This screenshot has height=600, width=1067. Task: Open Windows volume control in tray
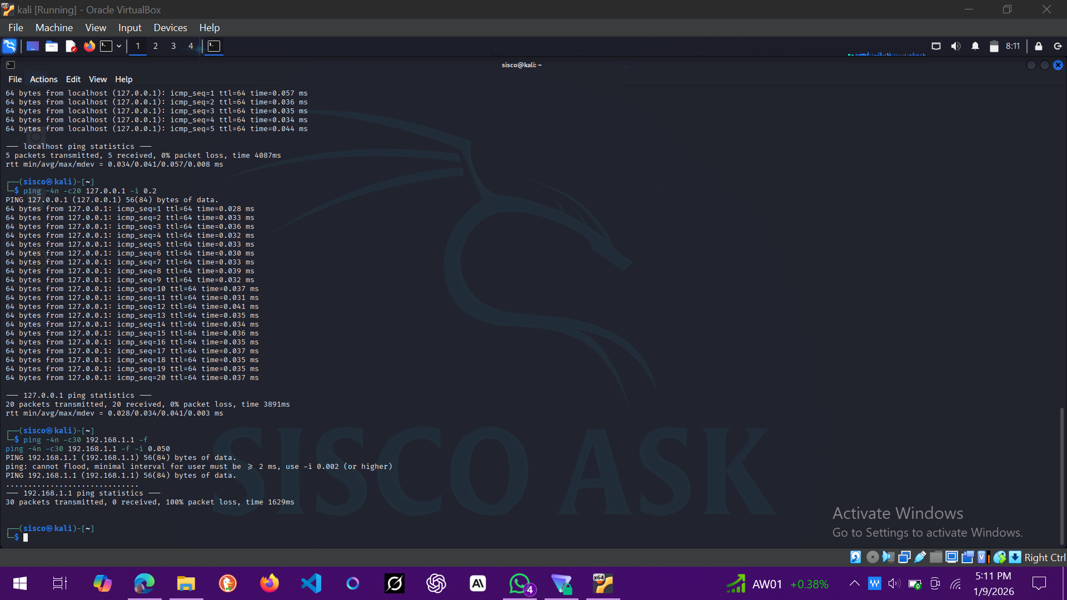pos(894,583)
